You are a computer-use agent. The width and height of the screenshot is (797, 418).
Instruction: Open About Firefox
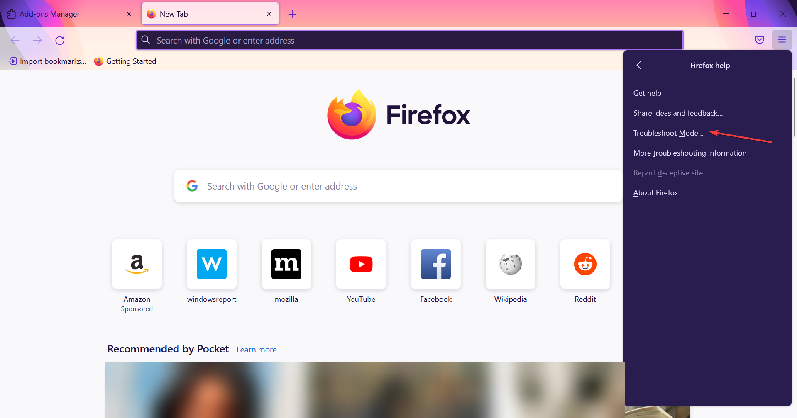click(x=707, y=193)
